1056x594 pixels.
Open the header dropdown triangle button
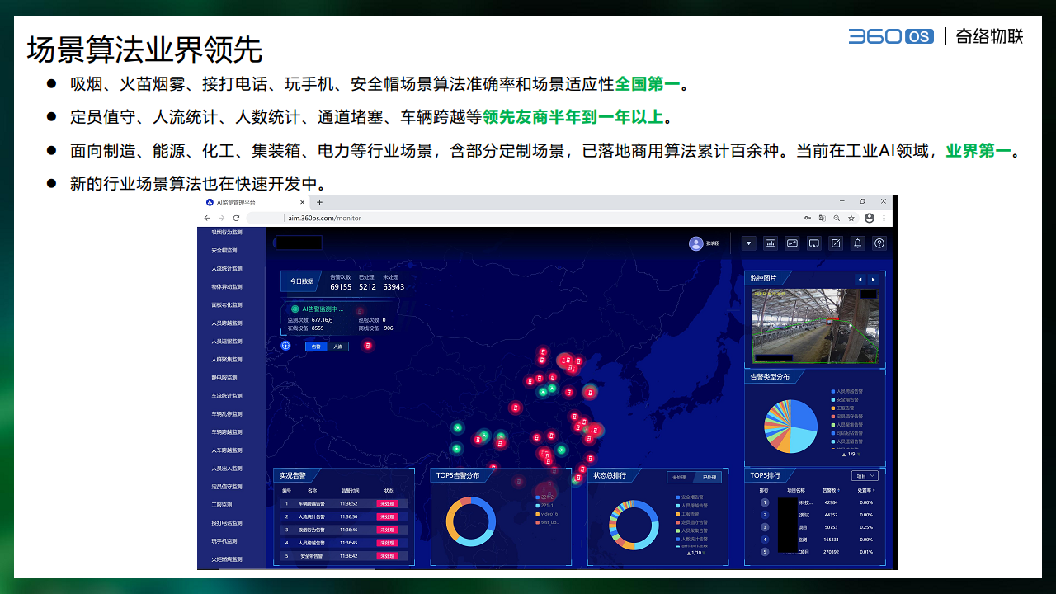(x=748, y=243)
